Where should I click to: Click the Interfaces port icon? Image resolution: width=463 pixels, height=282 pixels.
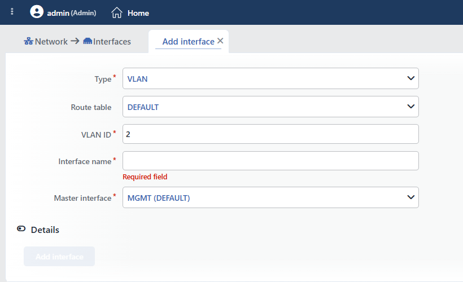[88, 41]
